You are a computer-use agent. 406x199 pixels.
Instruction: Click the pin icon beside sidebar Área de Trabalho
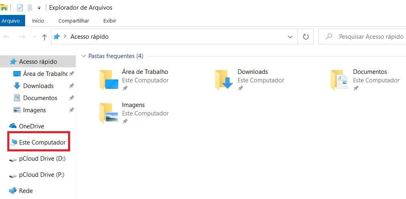pos(71,74)
